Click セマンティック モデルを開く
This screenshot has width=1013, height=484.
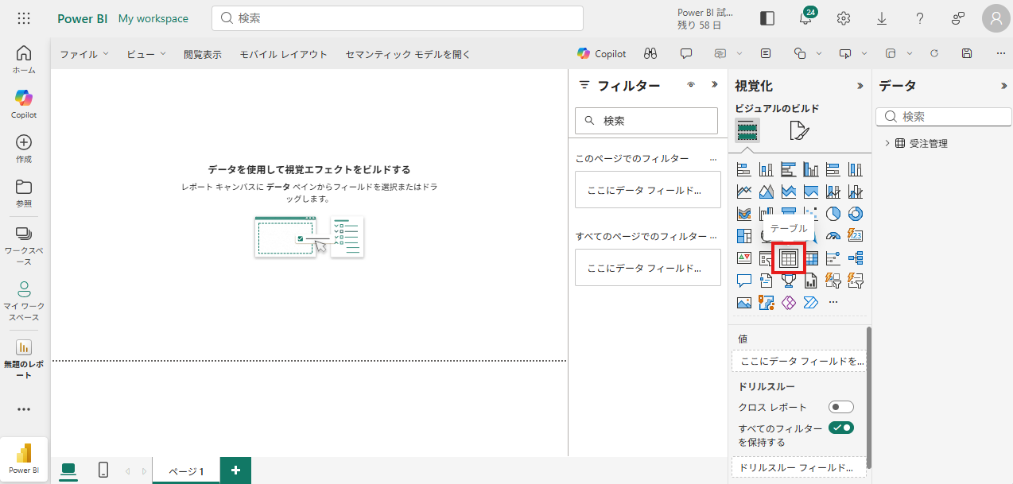click(408, 54)
